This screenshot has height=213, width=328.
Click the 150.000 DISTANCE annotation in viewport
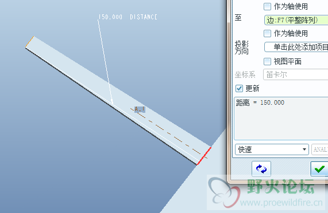128,17
